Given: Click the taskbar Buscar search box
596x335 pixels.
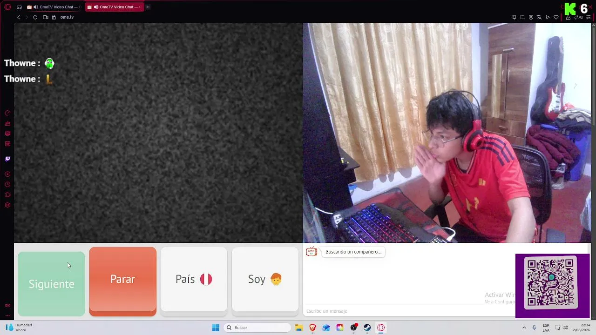Looking at the screenshot, I should (x=257, y=328).
